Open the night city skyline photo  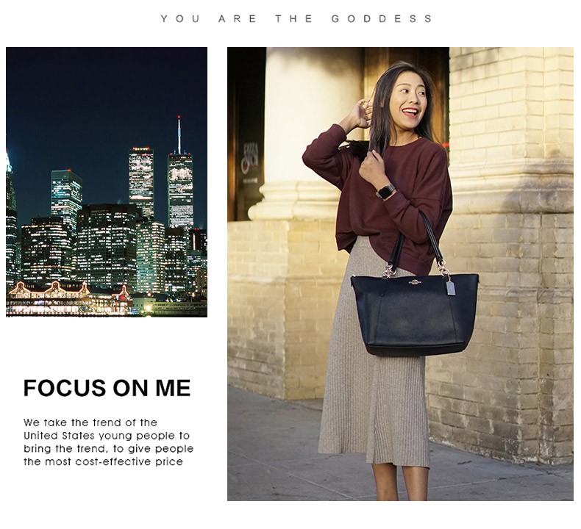tap(107, 181)
